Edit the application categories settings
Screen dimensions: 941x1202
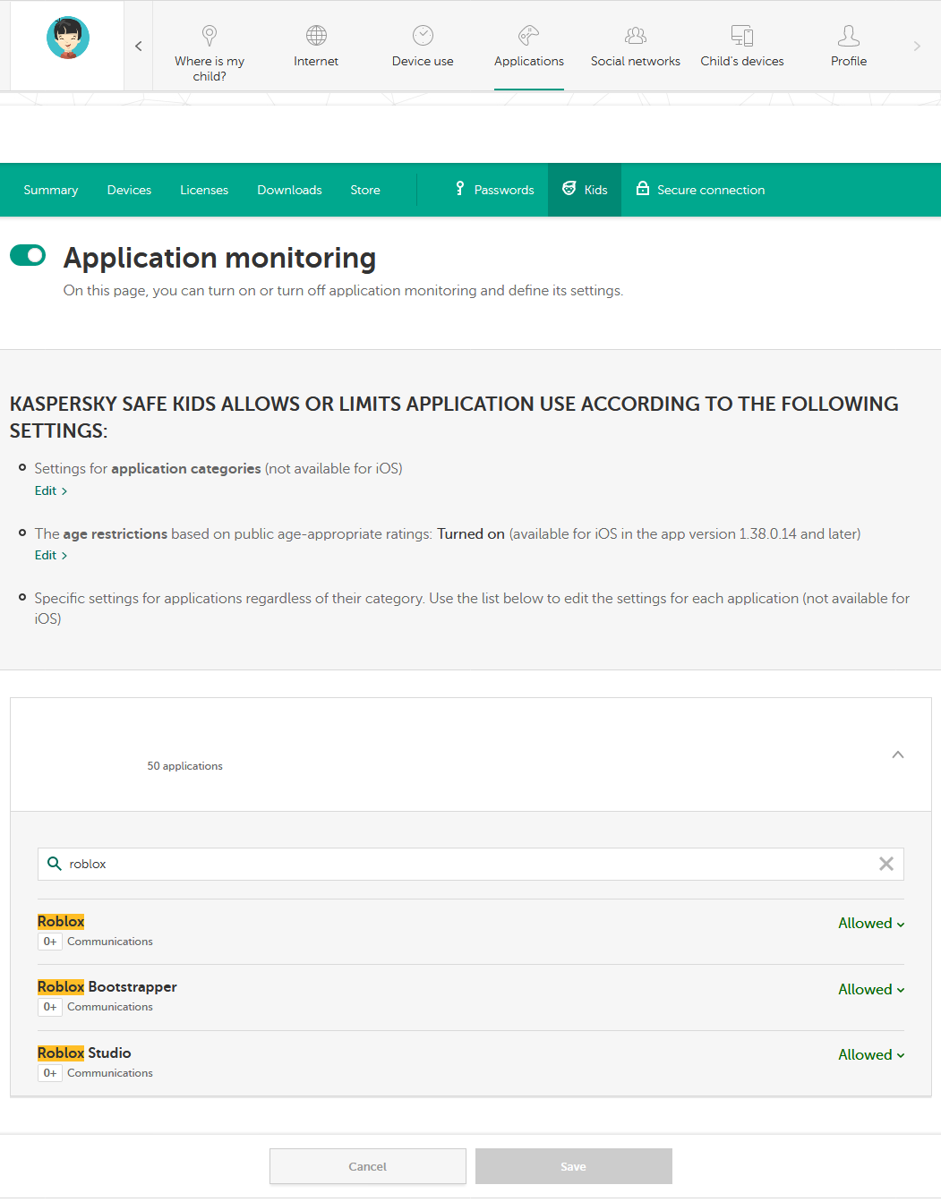50,491
